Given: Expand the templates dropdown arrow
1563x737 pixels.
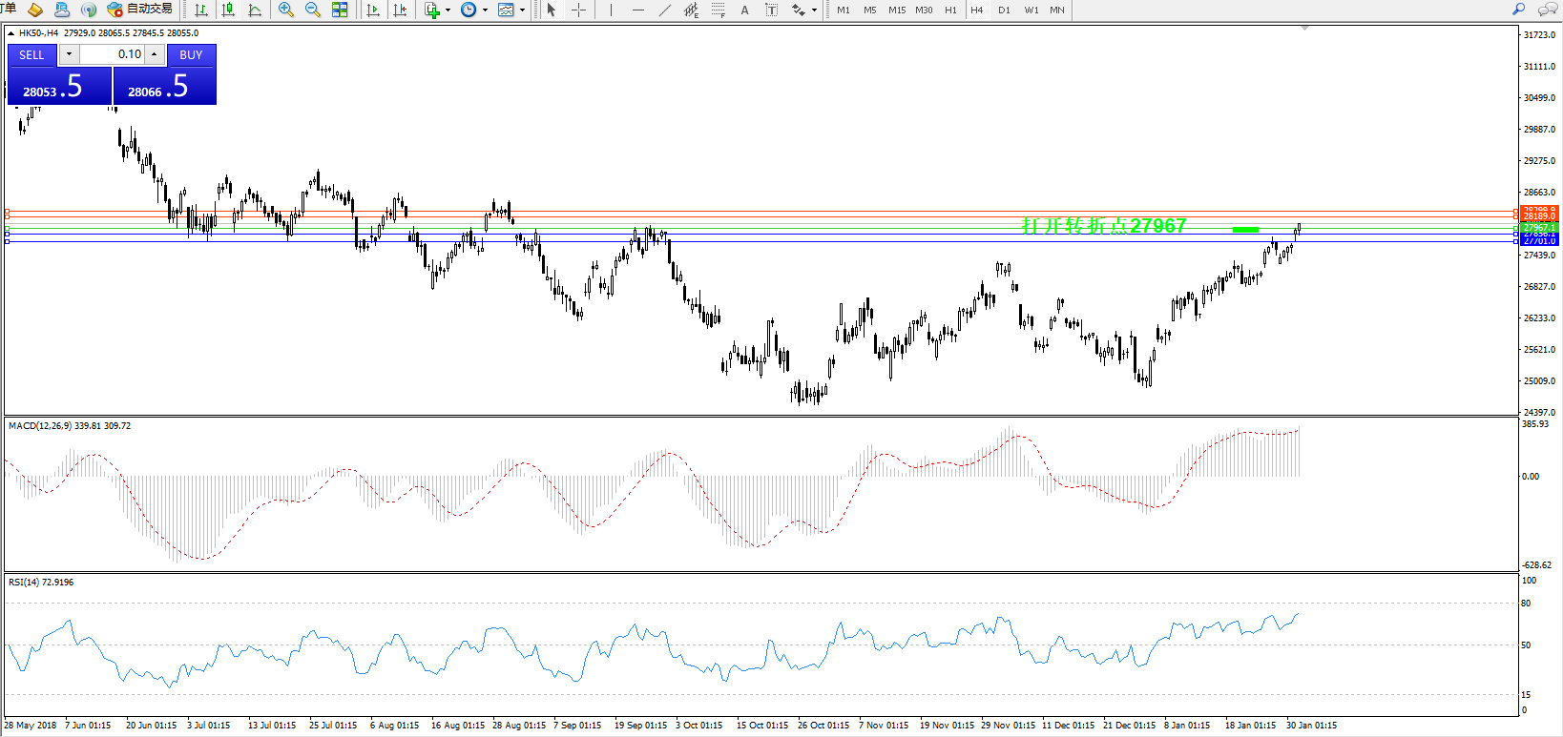Looking at the screenshot, I should click(x=522, y=10).
